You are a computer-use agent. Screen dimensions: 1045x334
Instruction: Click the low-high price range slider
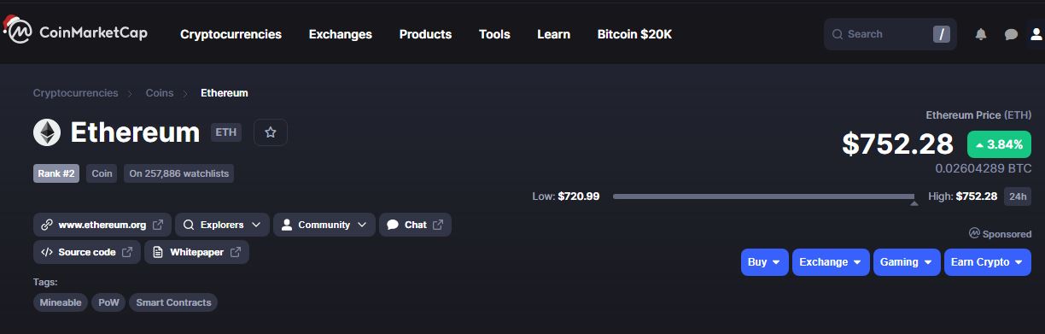coord(764,196)
